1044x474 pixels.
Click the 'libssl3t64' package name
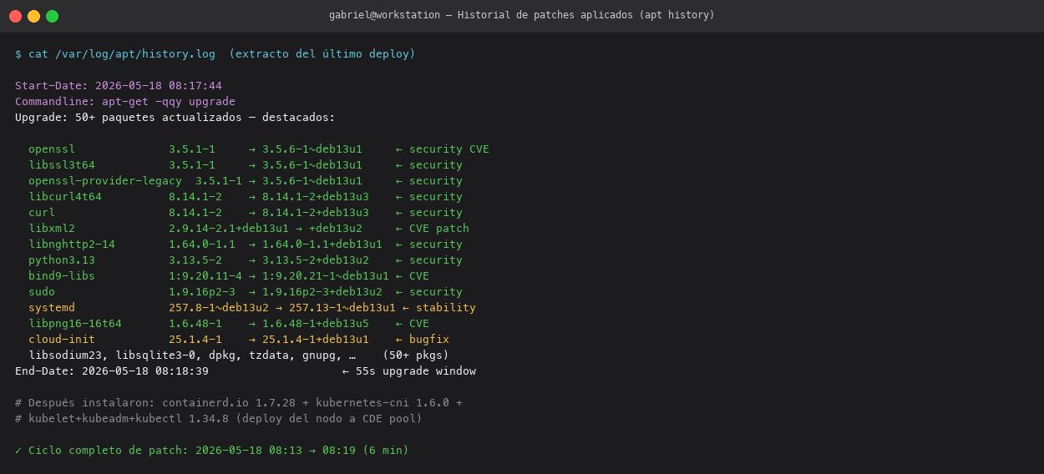coord(62,165)
